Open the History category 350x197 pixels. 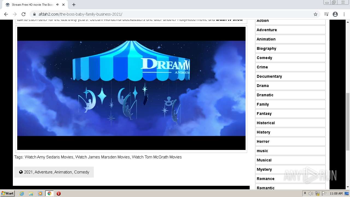tap(290, 132)
